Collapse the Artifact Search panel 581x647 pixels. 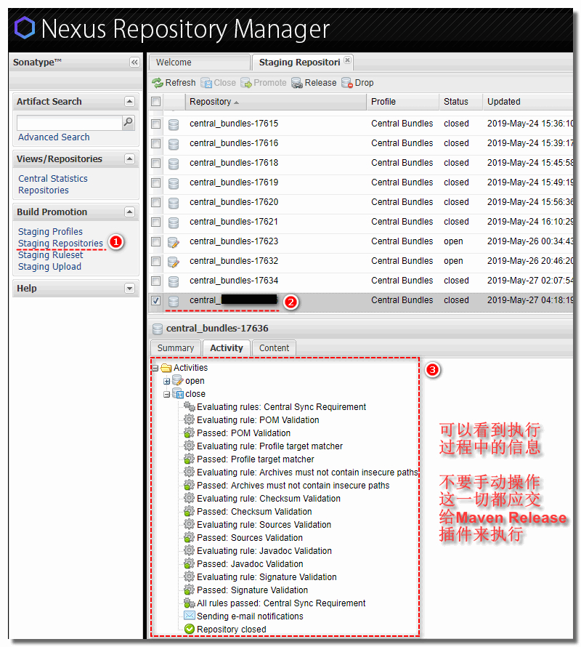point(129,102)
